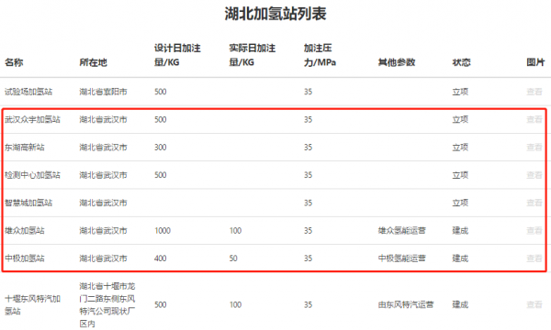Select the 十堰东风特汽加氢站 name cell

32,304
